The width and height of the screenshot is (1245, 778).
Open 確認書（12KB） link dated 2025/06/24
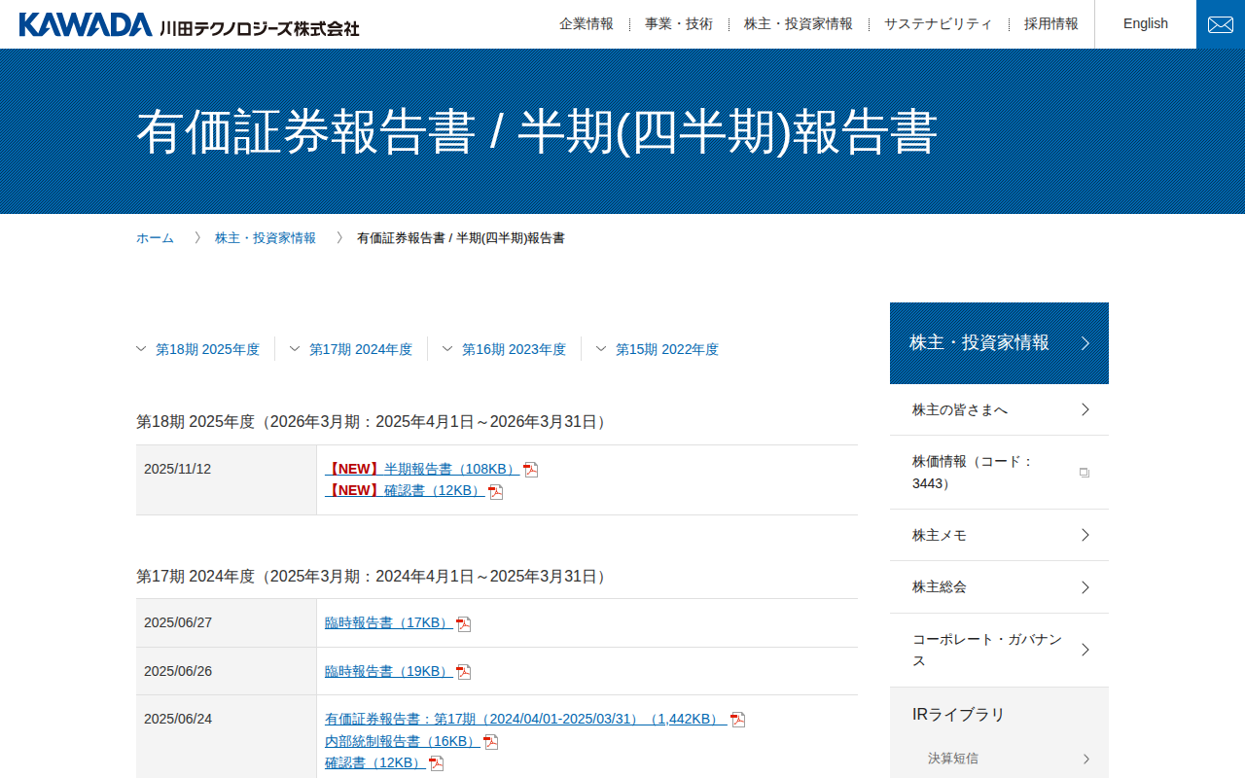375,762
